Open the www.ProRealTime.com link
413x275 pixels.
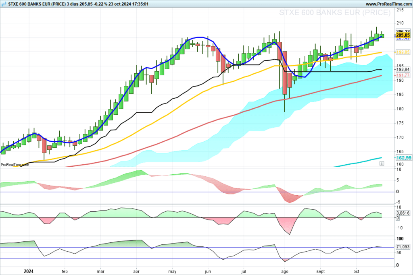(388, 4)
